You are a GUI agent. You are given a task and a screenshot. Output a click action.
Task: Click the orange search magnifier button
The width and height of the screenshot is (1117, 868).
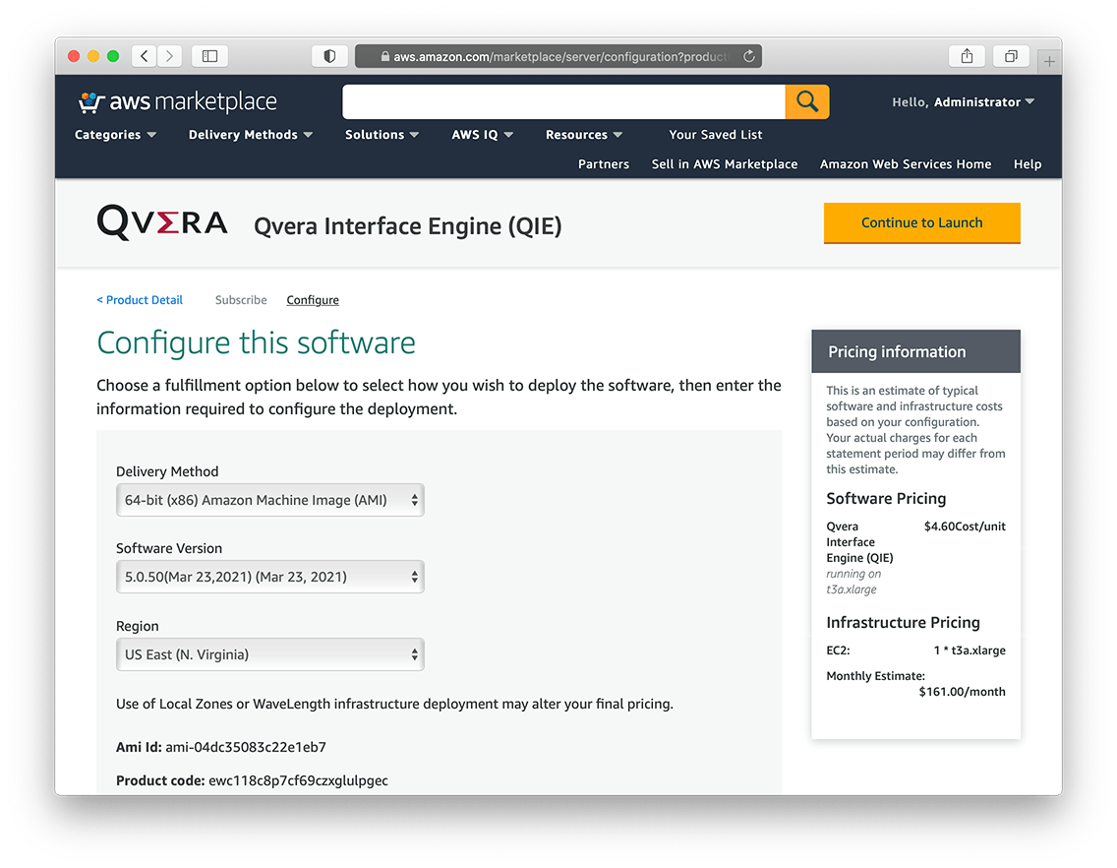tap(807, 101)
